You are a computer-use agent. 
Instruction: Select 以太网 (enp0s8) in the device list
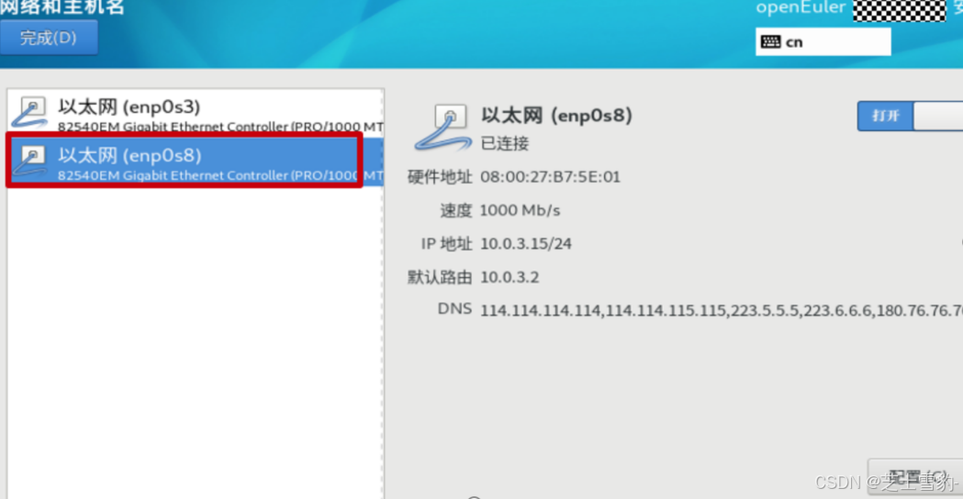click(196, 161)
